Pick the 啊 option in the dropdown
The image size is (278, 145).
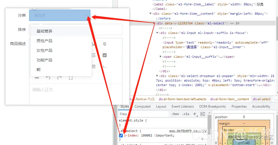(61, 70)
